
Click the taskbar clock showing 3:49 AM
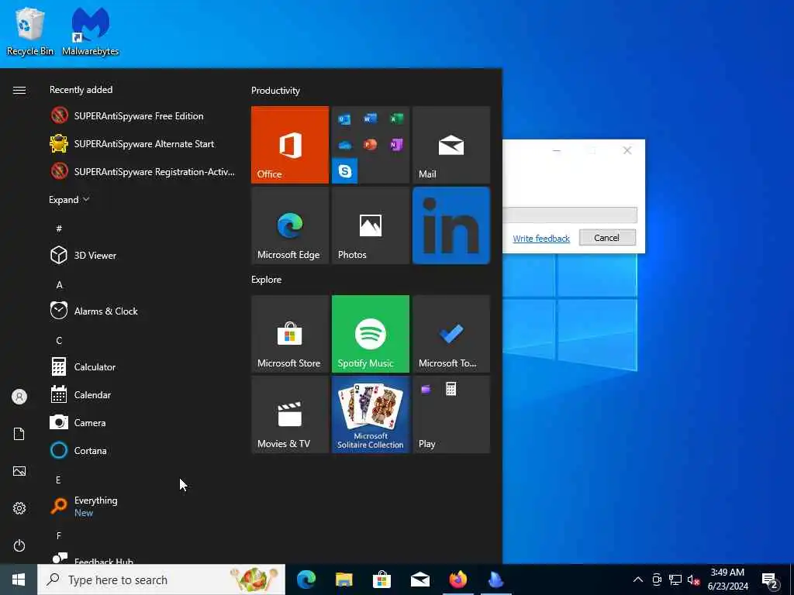click(x=727, y=580)
